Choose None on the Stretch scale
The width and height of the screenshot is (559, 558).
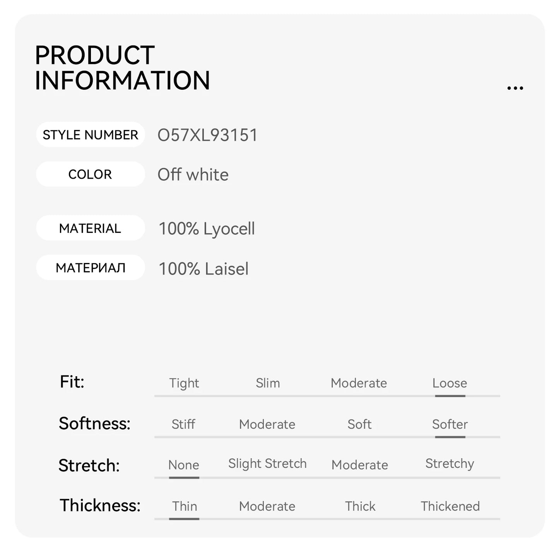[x=184, y=465]
